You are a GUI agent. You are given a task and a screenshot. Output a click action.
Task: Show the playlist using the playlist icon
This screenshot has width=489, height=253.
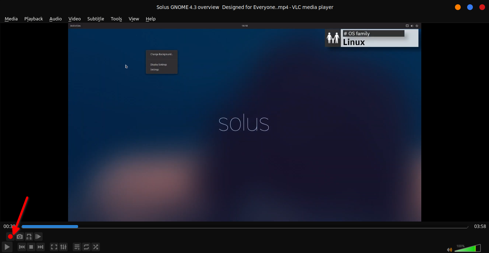tap(77, 247)
